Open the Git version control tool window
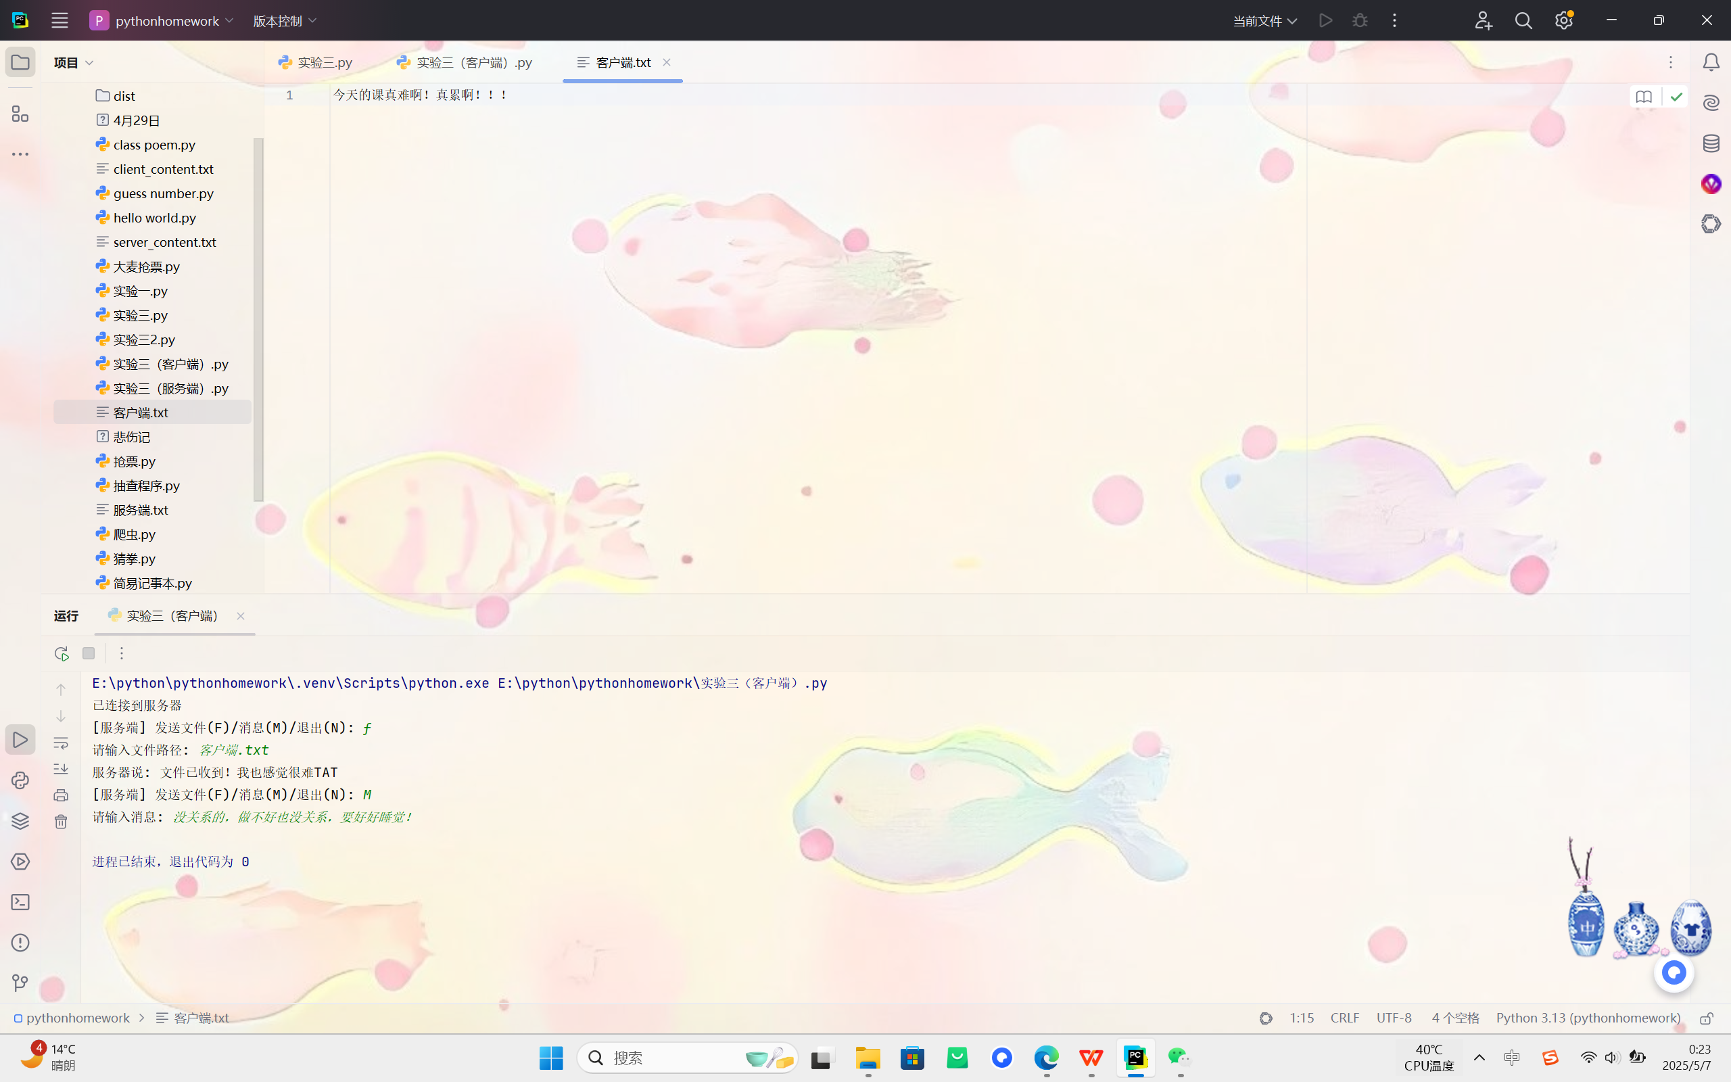Image resolution: width=1731 pixels, height=1082 pixels. [20, 983]
